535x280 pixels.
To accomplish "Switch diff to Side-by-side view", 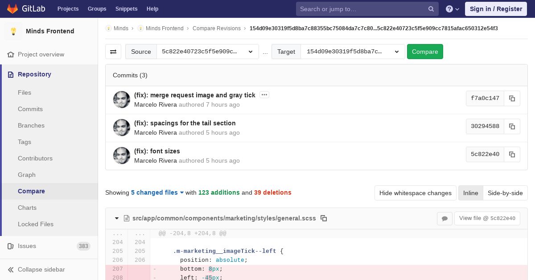I will tap(505, 193).
